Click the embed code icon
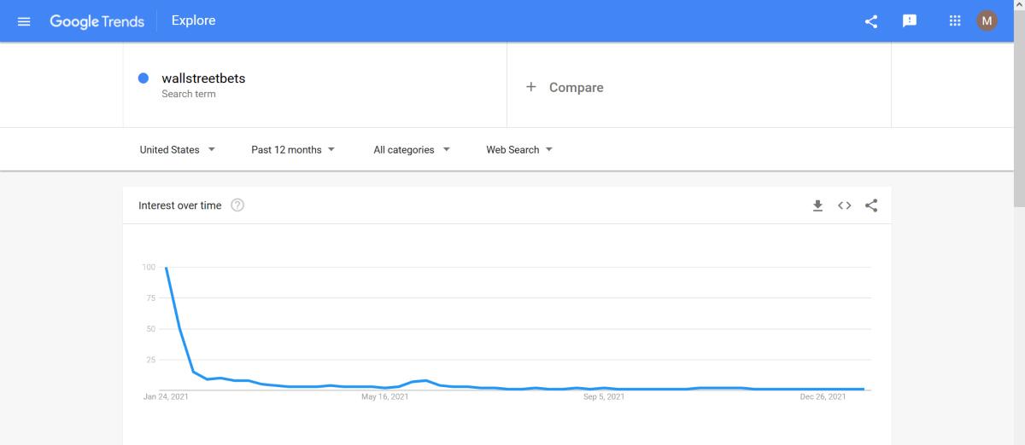Viewport: 1025px width, 445px height. 845,205
